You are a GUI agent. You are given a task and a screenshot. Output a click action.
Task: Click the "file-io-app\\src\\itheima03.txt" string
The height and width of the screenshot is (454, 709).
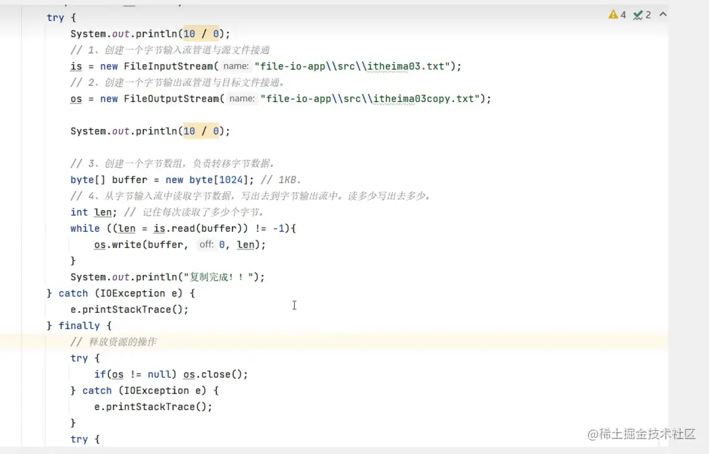click(x=352, y=66)
